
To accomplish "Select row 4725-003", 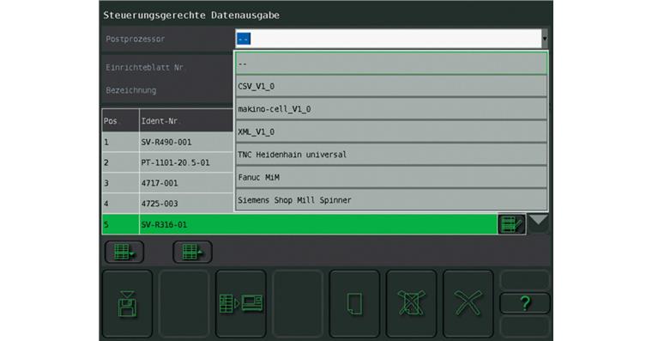I will (167, 204).
